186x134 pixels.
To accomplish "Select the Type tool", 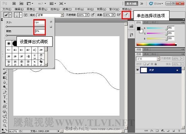I will tap(5, 97).
